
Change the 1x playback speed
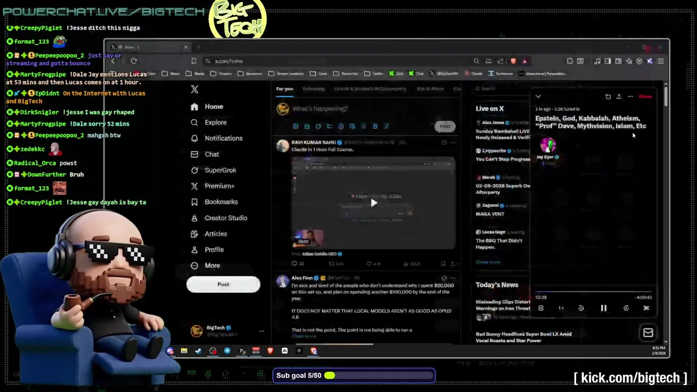pyautogui.click(x=561, y=308)
